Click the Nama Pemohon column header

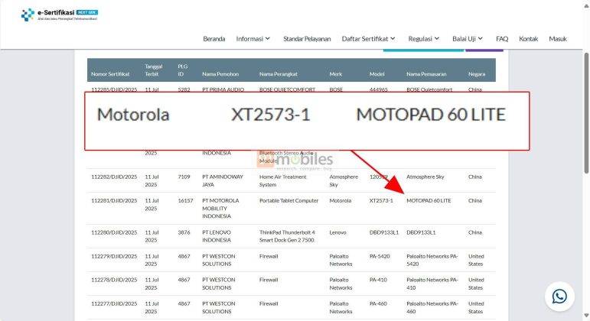coord(220,74)
